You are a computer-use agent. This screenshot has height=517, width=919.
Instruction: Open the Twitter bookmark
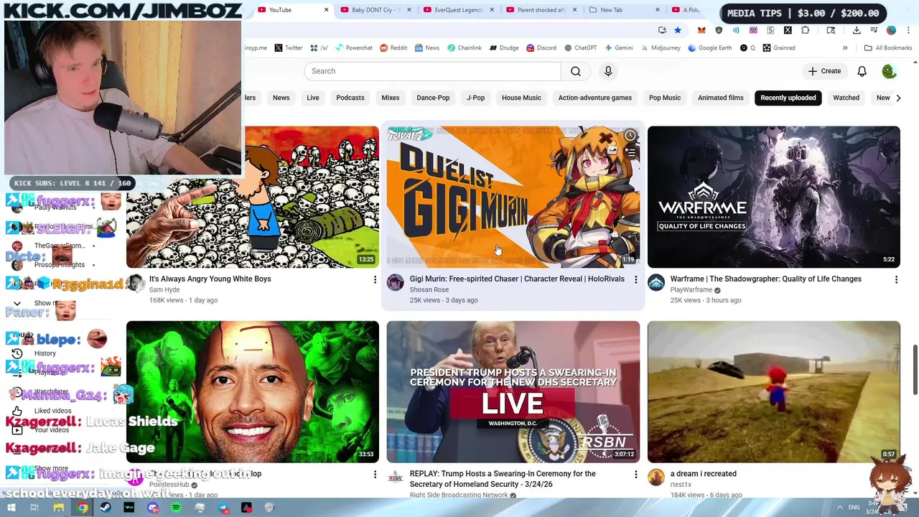pos(289,48)
